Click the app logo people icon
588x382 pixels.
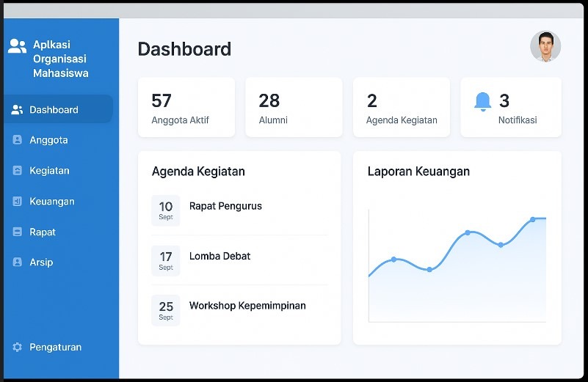(17, 46)
